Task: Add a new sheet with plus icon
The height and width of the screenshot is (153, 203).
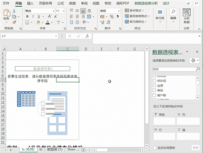Action: point(83,150)
